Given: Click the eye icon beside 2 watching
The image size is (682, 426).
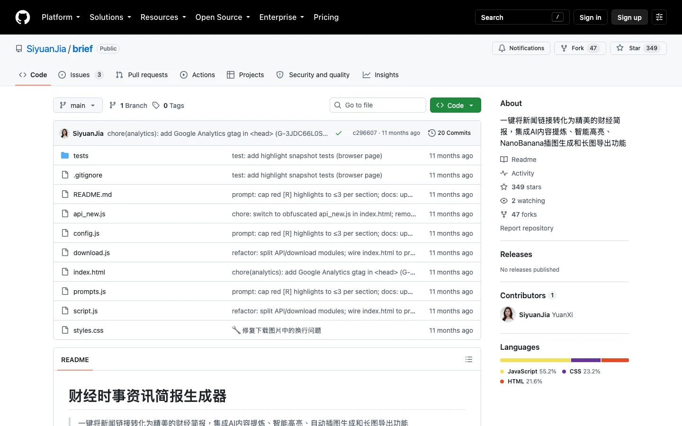Looking at the screenshot, I should click(504, 201).
